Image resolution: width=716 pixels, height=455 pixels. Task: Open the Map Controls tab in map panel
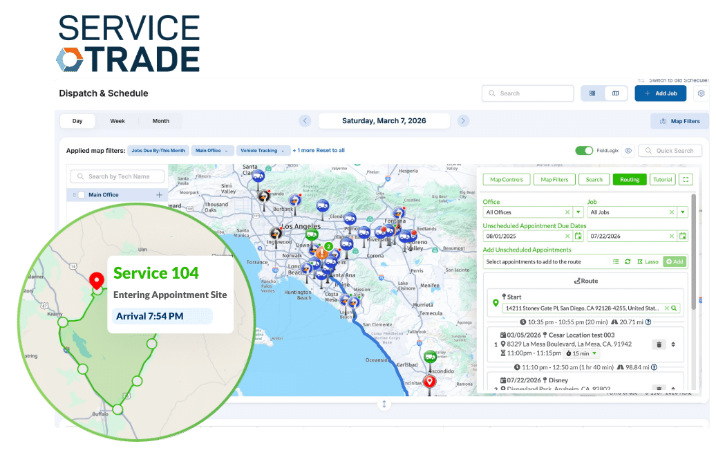click(x=507, y=180)
